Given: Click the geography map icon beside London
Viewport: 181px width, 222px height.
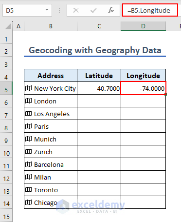Looking at the screenshot, I should 29,101.
